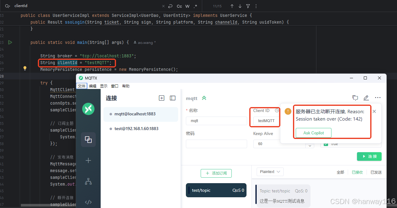Open the 文件 menu in MQTTX
This screenshot has height=208, width=397.
click(82, 86)
